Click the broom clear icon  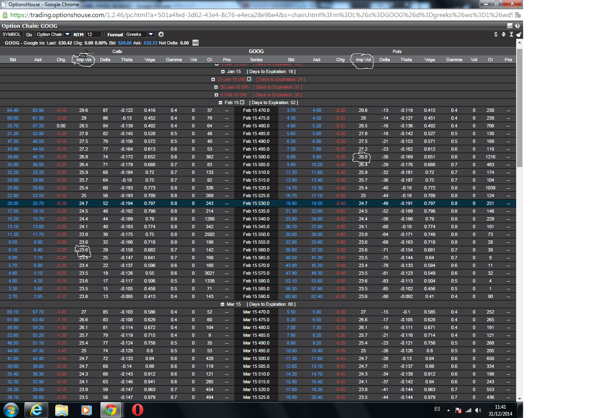pyautogui.click(x=519, y=34)
